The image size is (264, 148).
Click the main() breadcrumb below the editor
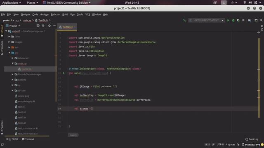pos(73,135)
